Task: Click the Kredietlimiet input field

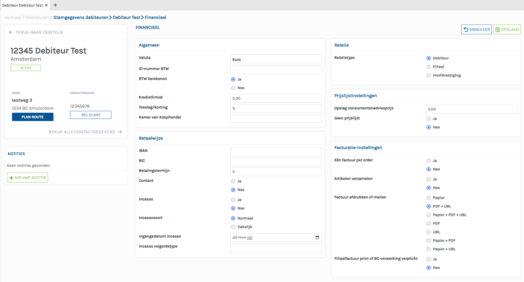Action: [x=276, y=98]
